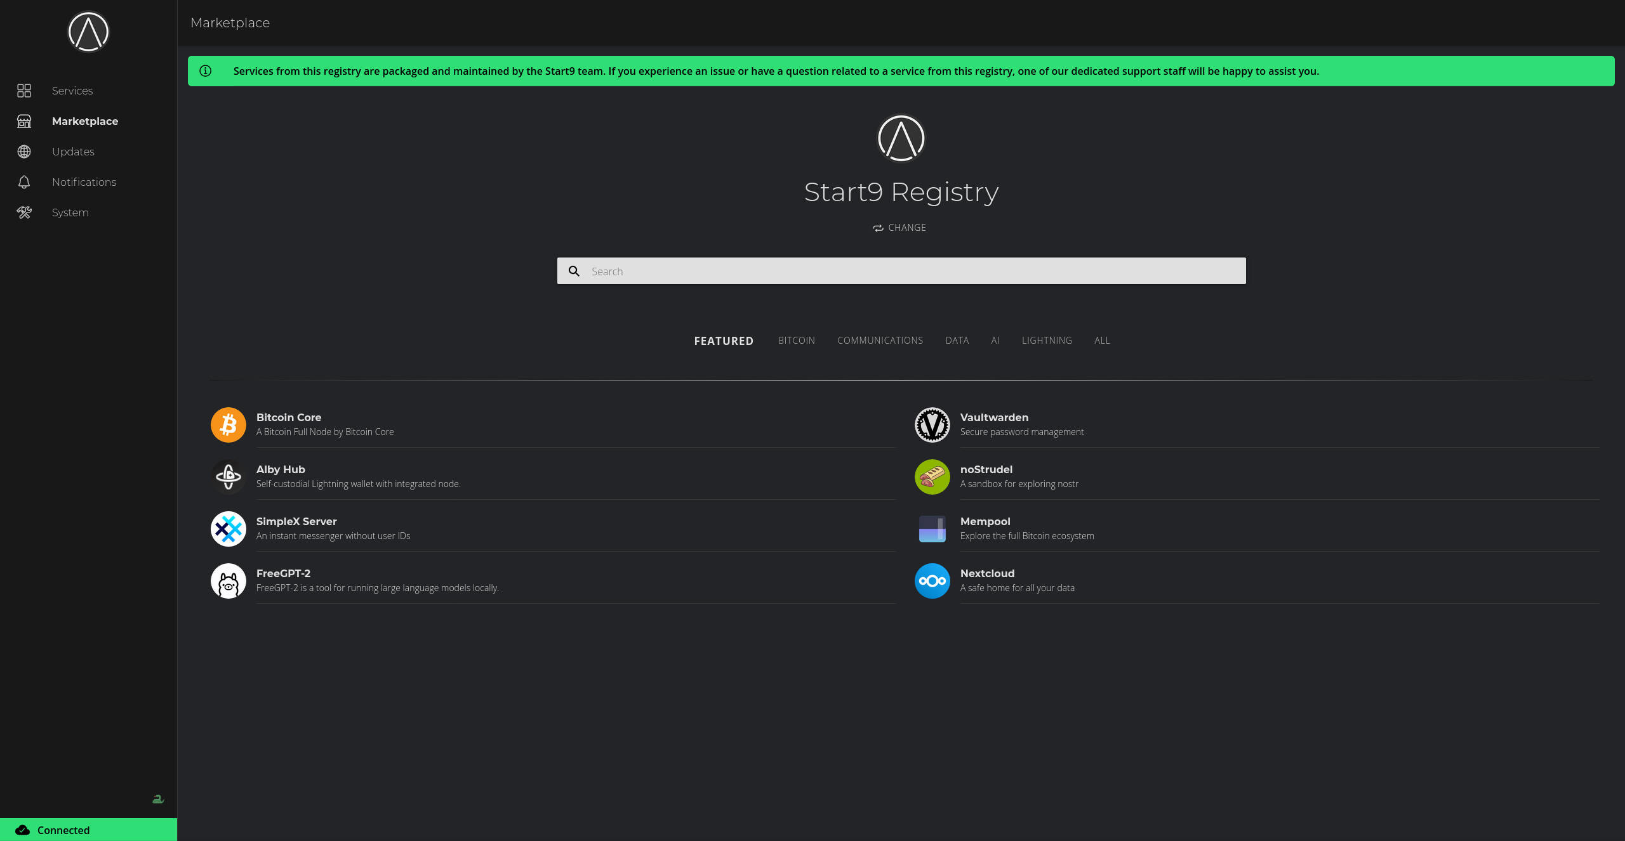Switch to the DATA category tab
Image resolution: width=1625 pixels, height=841 pixels.
(957, 341)
